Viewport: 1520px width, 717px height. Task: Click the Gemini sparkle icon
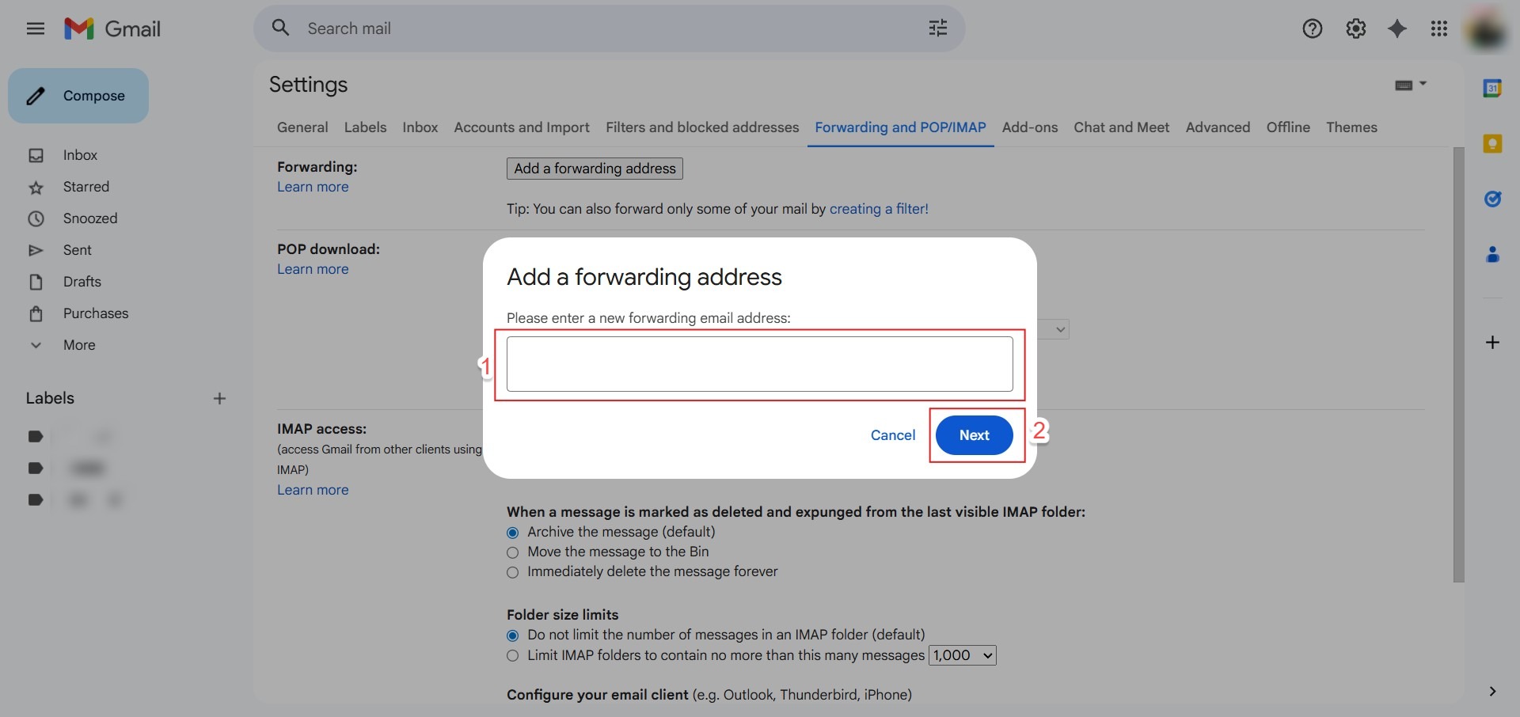1397,29
